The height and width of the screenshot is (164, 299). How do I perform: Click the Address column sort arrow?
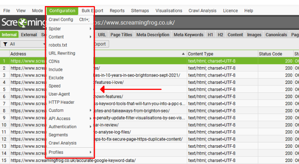point(183,54)
